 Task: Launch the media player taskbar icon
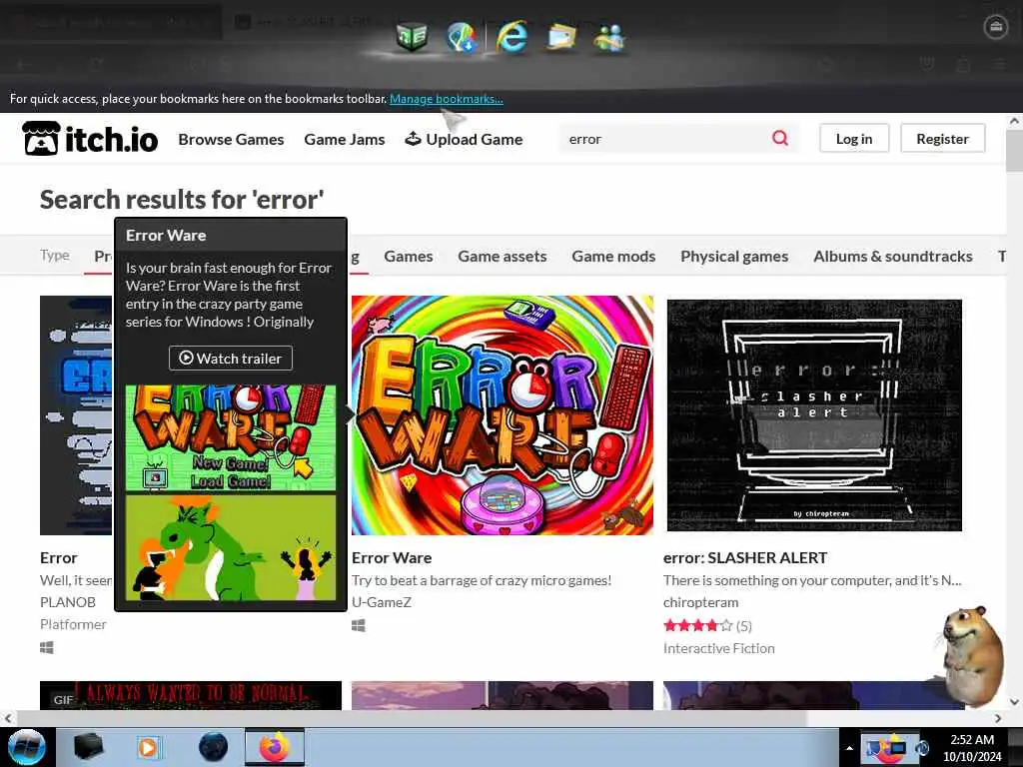[x=148, y=747]
